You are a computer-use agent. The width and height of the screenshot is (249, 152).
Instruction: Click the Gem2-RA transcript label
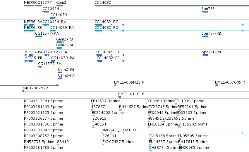(x=65, y=45)
